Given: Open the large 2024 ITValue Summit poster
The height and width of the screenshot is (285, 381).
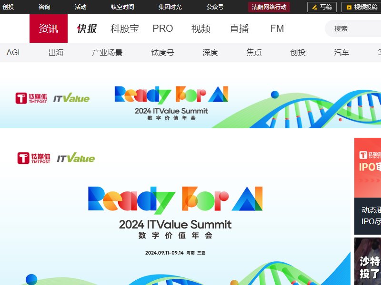Looking at the screenshot, I should coord(175,211).
